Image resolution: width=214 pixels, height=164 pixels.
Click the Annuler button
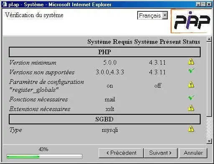(x=193, y=153)
